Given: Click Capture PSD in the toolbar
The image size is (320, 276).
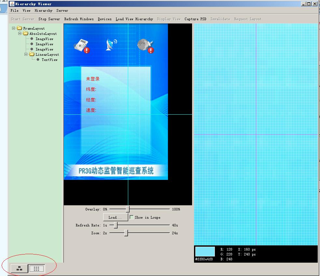Looking at the screenshot, I should [195, 19].
